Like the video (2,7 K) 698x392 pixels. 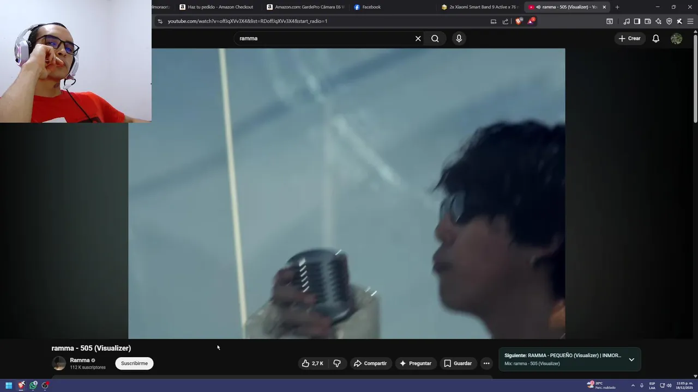(312, 363)
